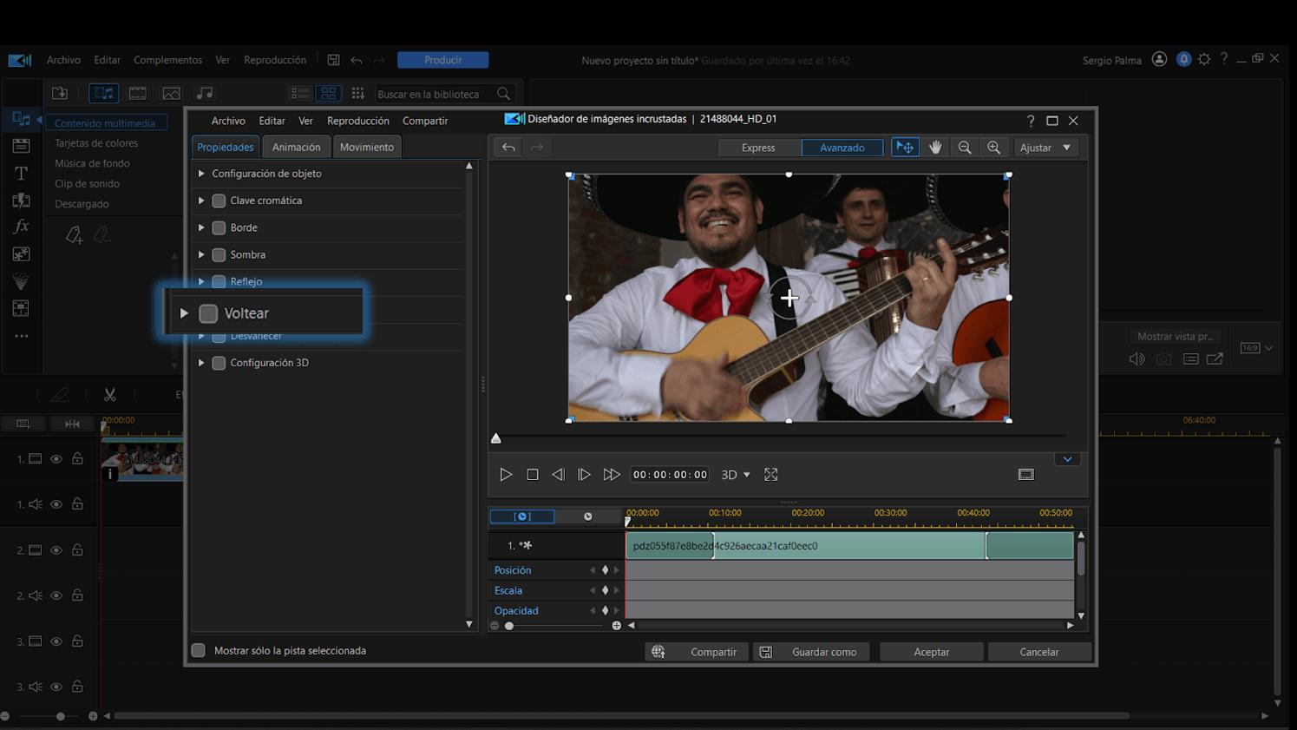This screenshot has width=1297, height=730.
Task: Click the split clip scissors icon
Action: click(x=110, y=394)
